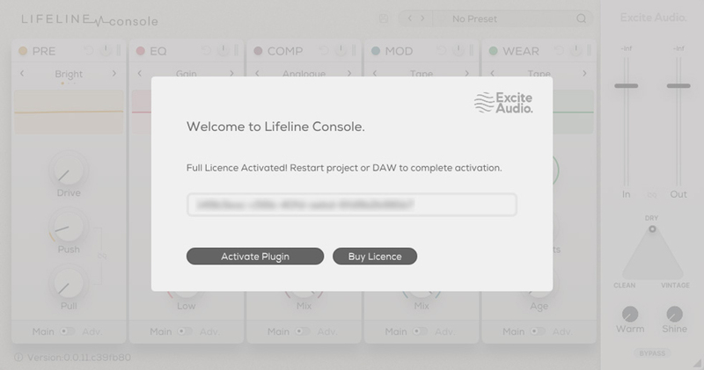Click the COMP module drag handle
This screenshot has height=370, width=704.
point(354,50)
